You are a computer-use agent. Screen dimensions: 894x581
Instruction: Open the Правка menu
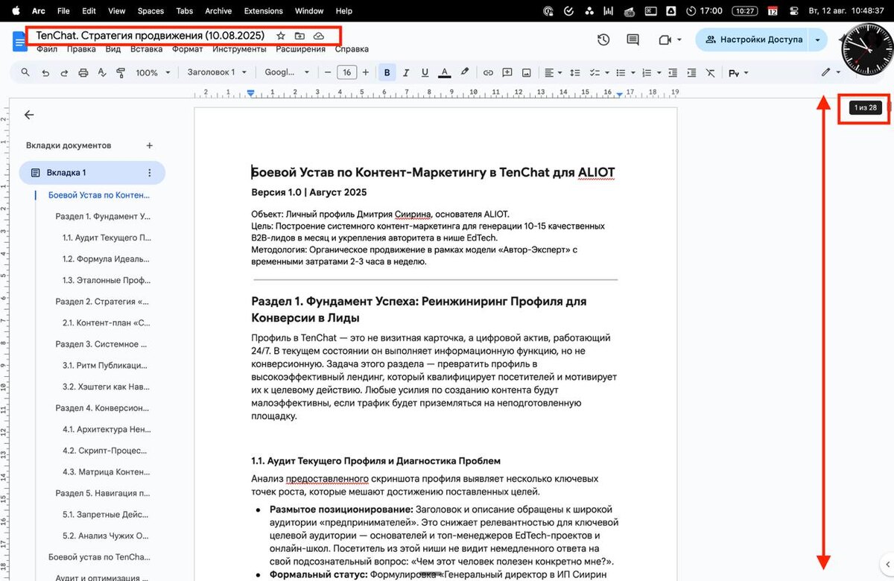[81, 49]
